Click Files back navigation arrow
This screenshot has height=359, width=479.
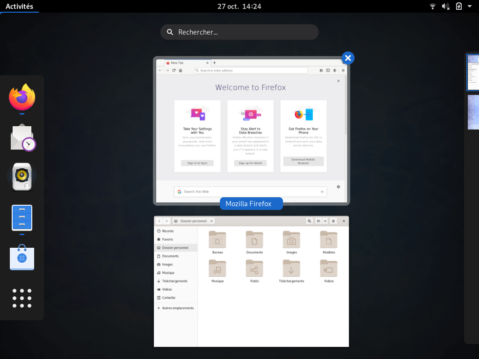coord(159,221)
